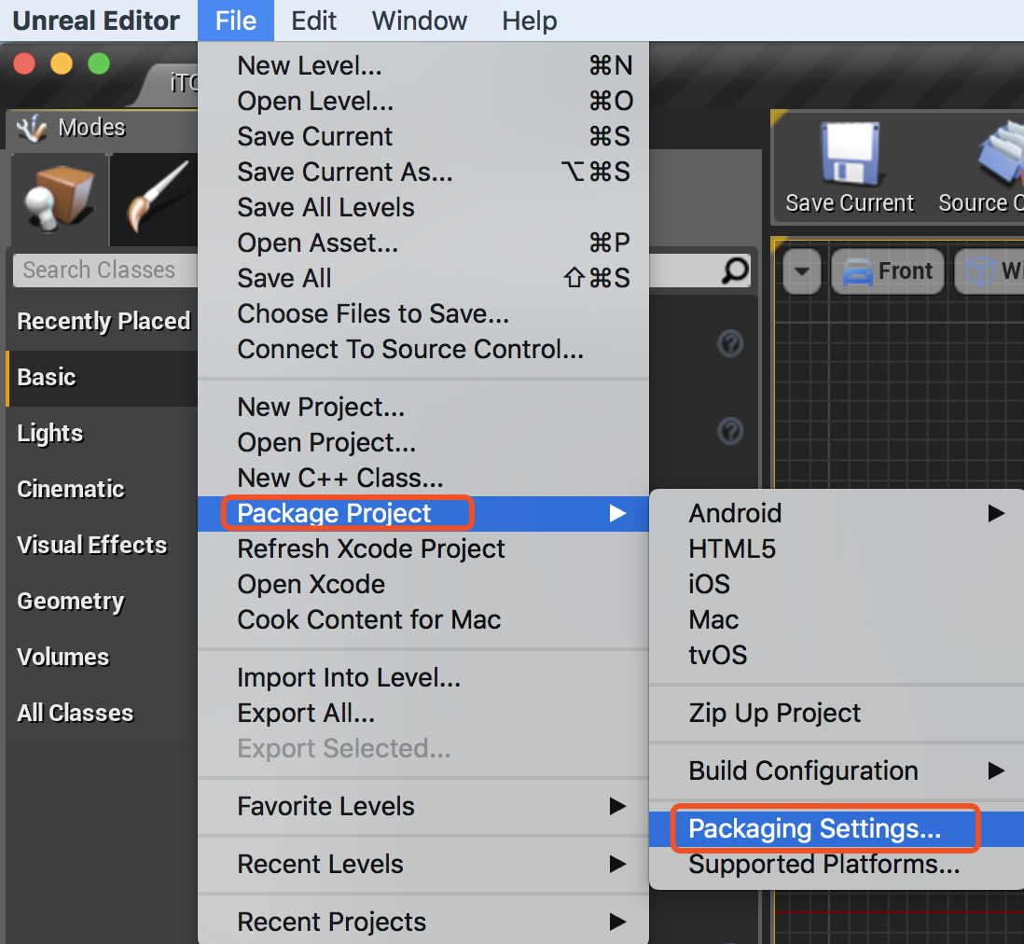This screenshot has width=1024, height=944.
Task: Open the File menu
Action: 236,21
